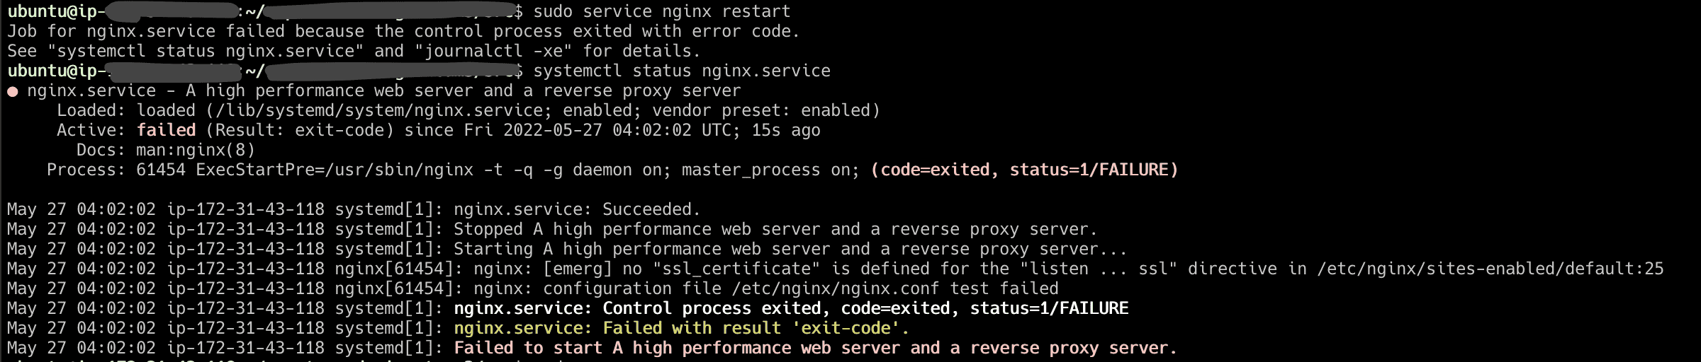Click the [emerg] no "ssl_certificate" error line
Screen dimensions: 1701x362
[x=835, y=269]
